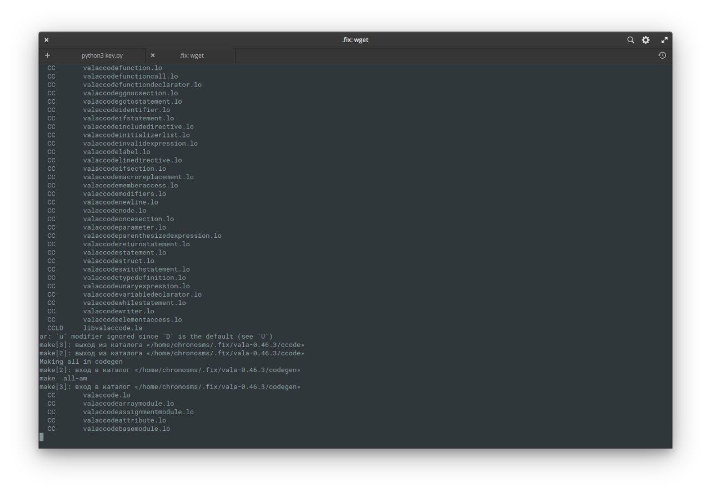Image resolution: width=711 pixels, height=494 pixels.
Task: Click the valaccodewhilestatement.lo line
Action: coord(117,303)
